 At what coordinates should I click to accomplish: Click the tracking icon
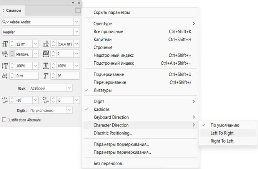click(46, 54)
